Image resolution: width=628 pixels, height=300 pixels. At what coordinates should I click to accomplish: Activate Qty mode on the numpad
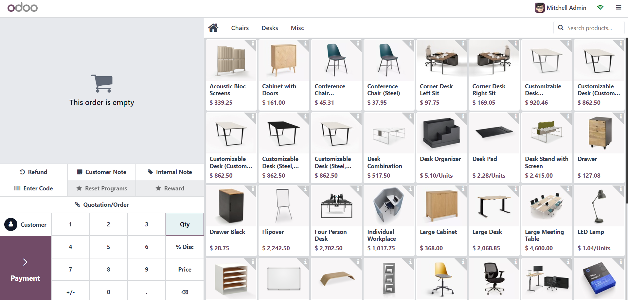pos(185,224)
